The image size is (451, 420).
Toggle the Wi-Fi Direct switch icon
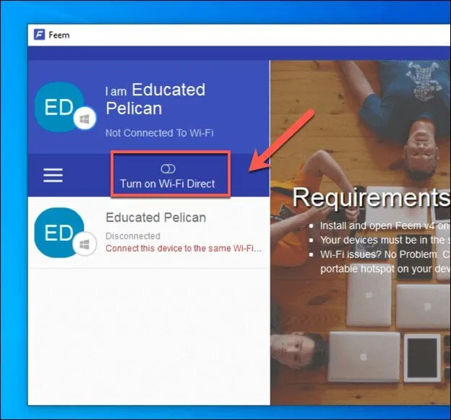[x=168, y=168]
